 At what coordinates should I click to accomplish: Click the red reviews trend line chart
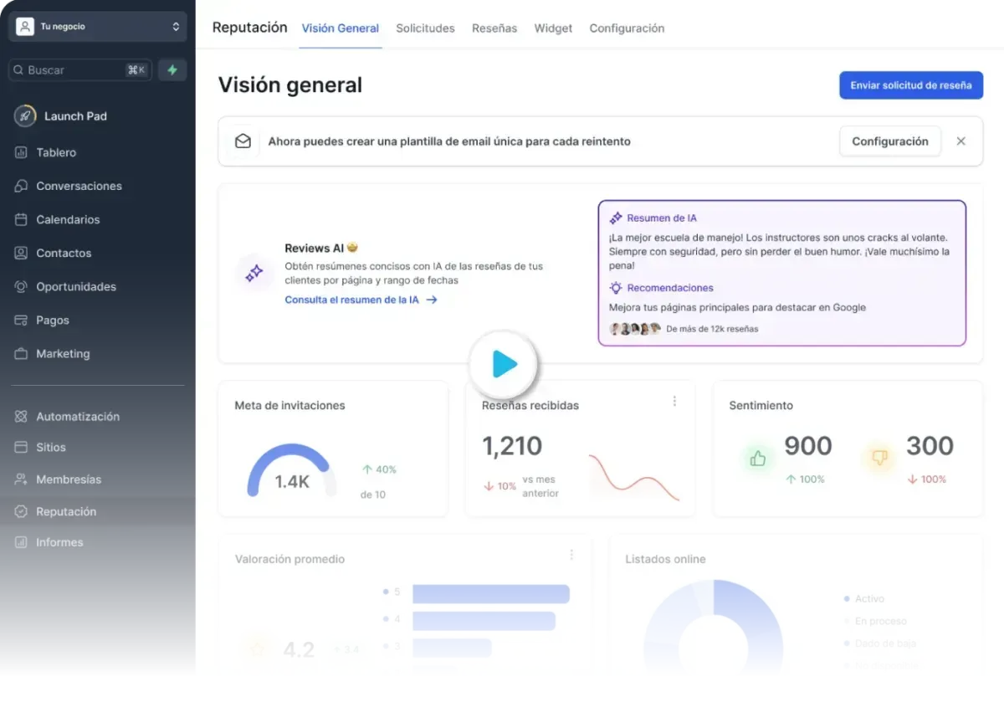[633, 477]
